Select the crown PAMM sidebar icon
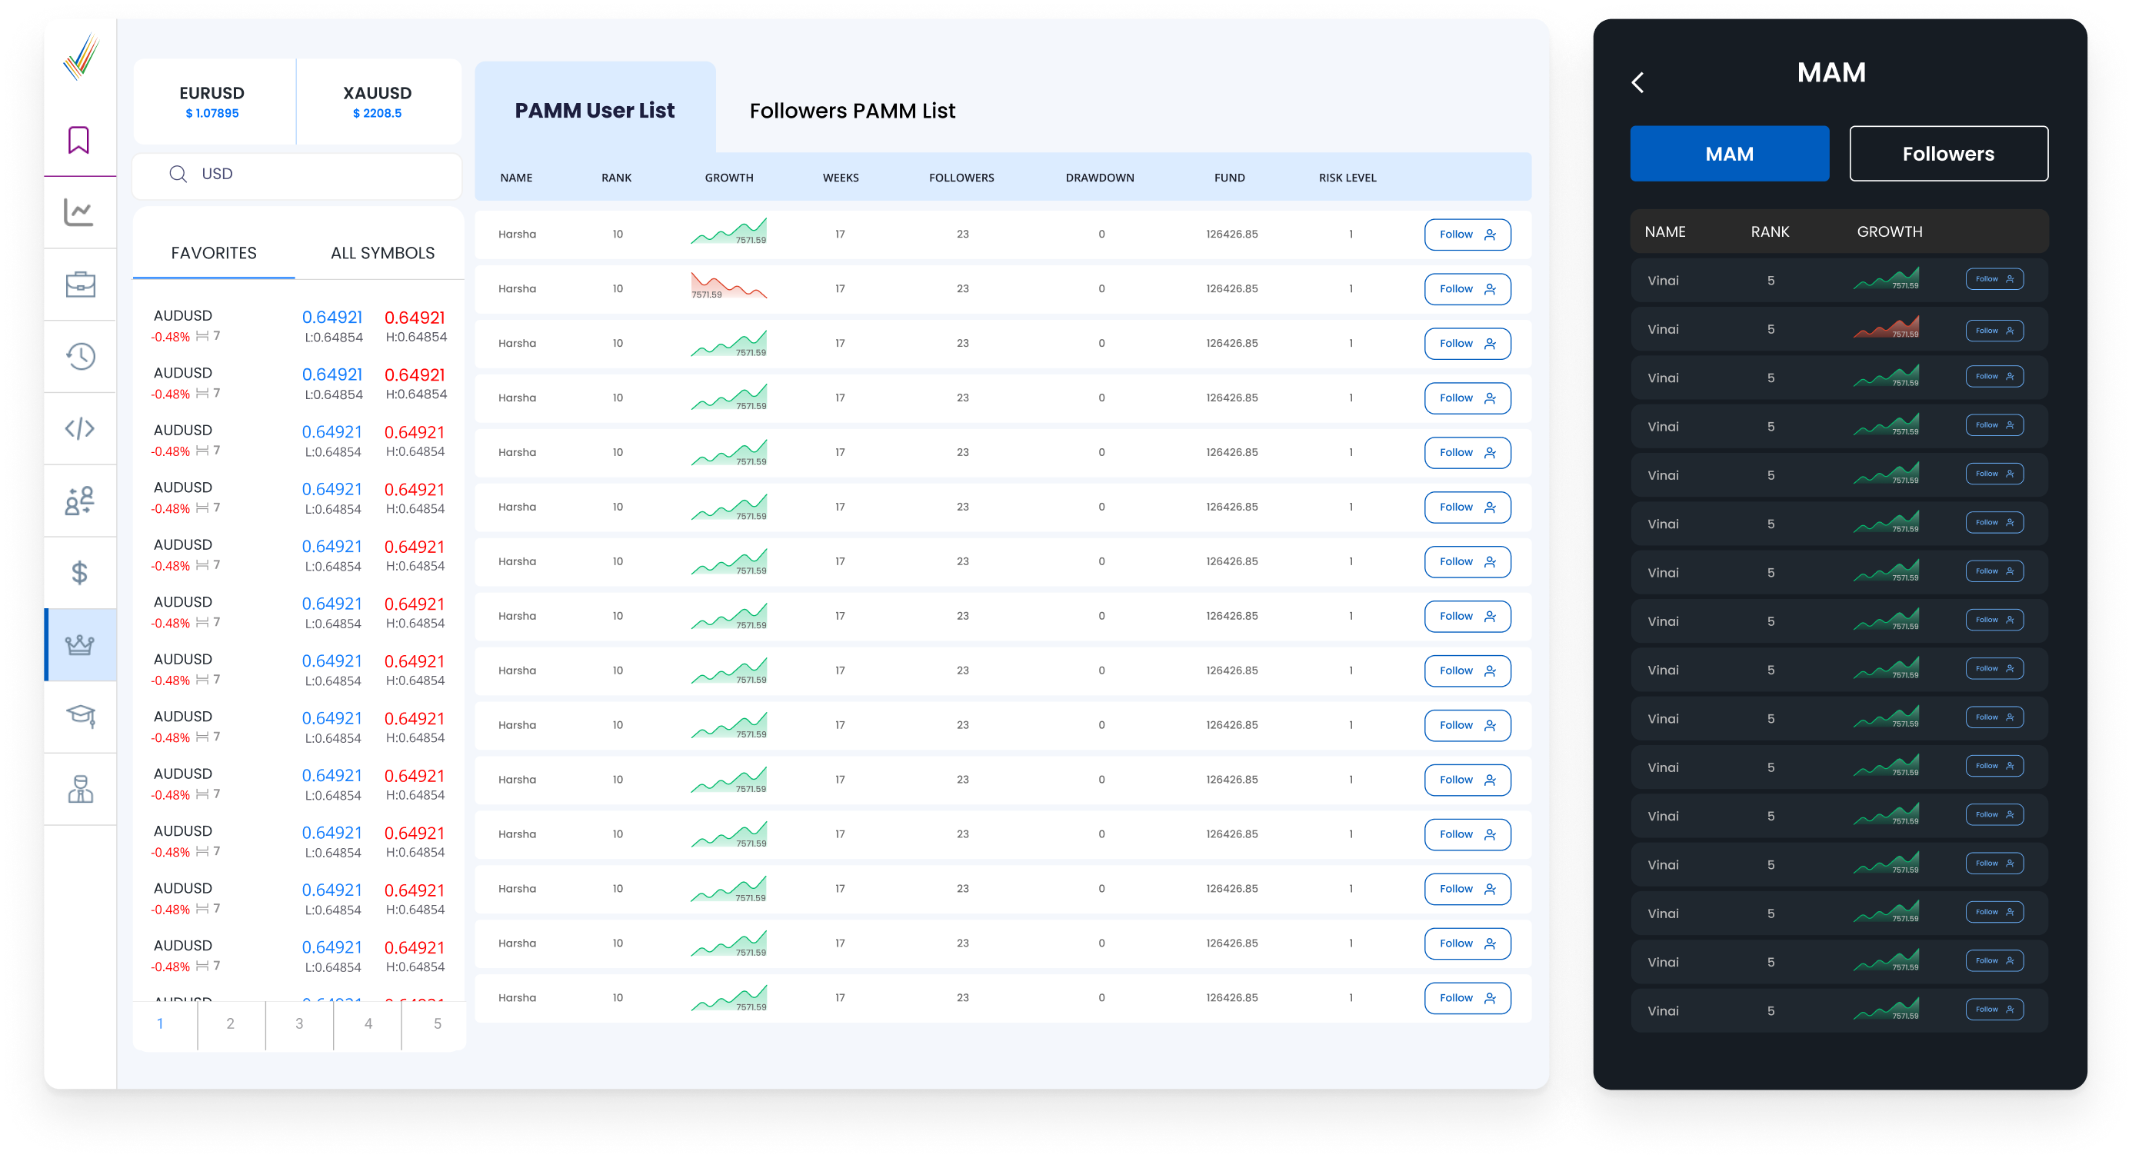The image size is (2132, 1158). click(79, 644)
